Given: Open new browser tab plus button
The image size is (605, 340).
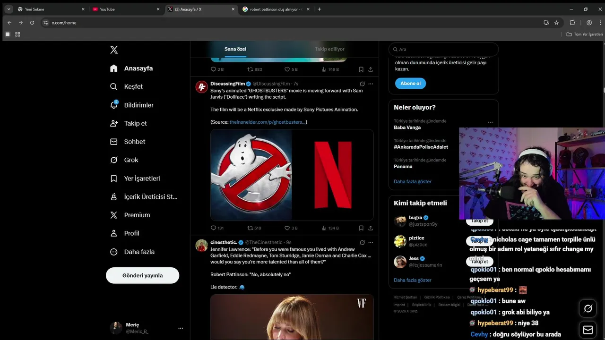Looking at the screenshot, I should click(x=320, y=9).
